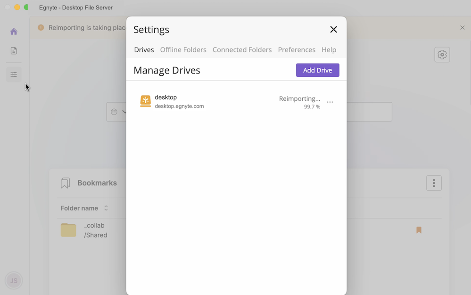Open the document icon in the sidebar
This screenshot has height=295, width=471.
click(14, 51)
